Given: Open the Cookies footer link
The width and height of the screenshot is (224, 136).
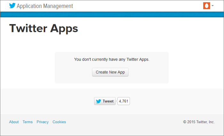Looking at the screenshot, I should 59,122.
